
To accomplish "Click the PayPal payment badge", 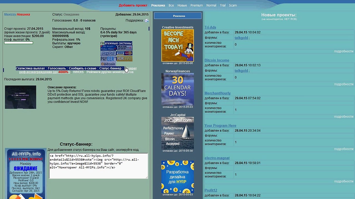I will tap(108, 53).
